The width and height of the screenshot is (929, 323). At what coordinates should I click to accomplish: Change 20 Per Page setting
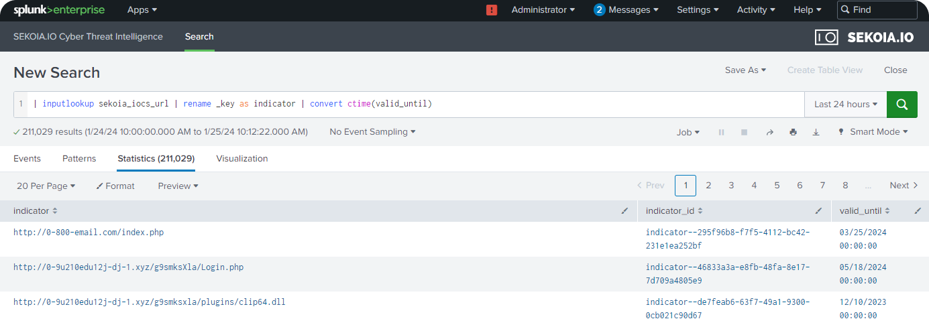tap(46, 186)
